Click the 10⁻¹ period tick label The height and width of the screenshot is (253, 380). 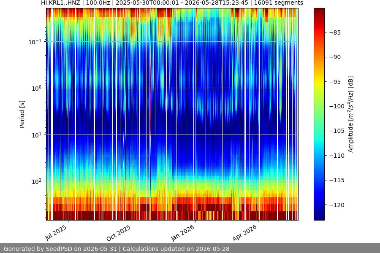[35, 42]
